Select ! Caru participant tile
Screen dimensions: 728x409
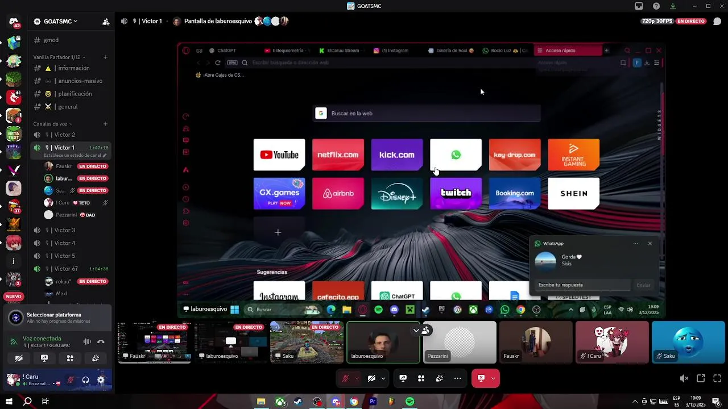coord(612,342)
